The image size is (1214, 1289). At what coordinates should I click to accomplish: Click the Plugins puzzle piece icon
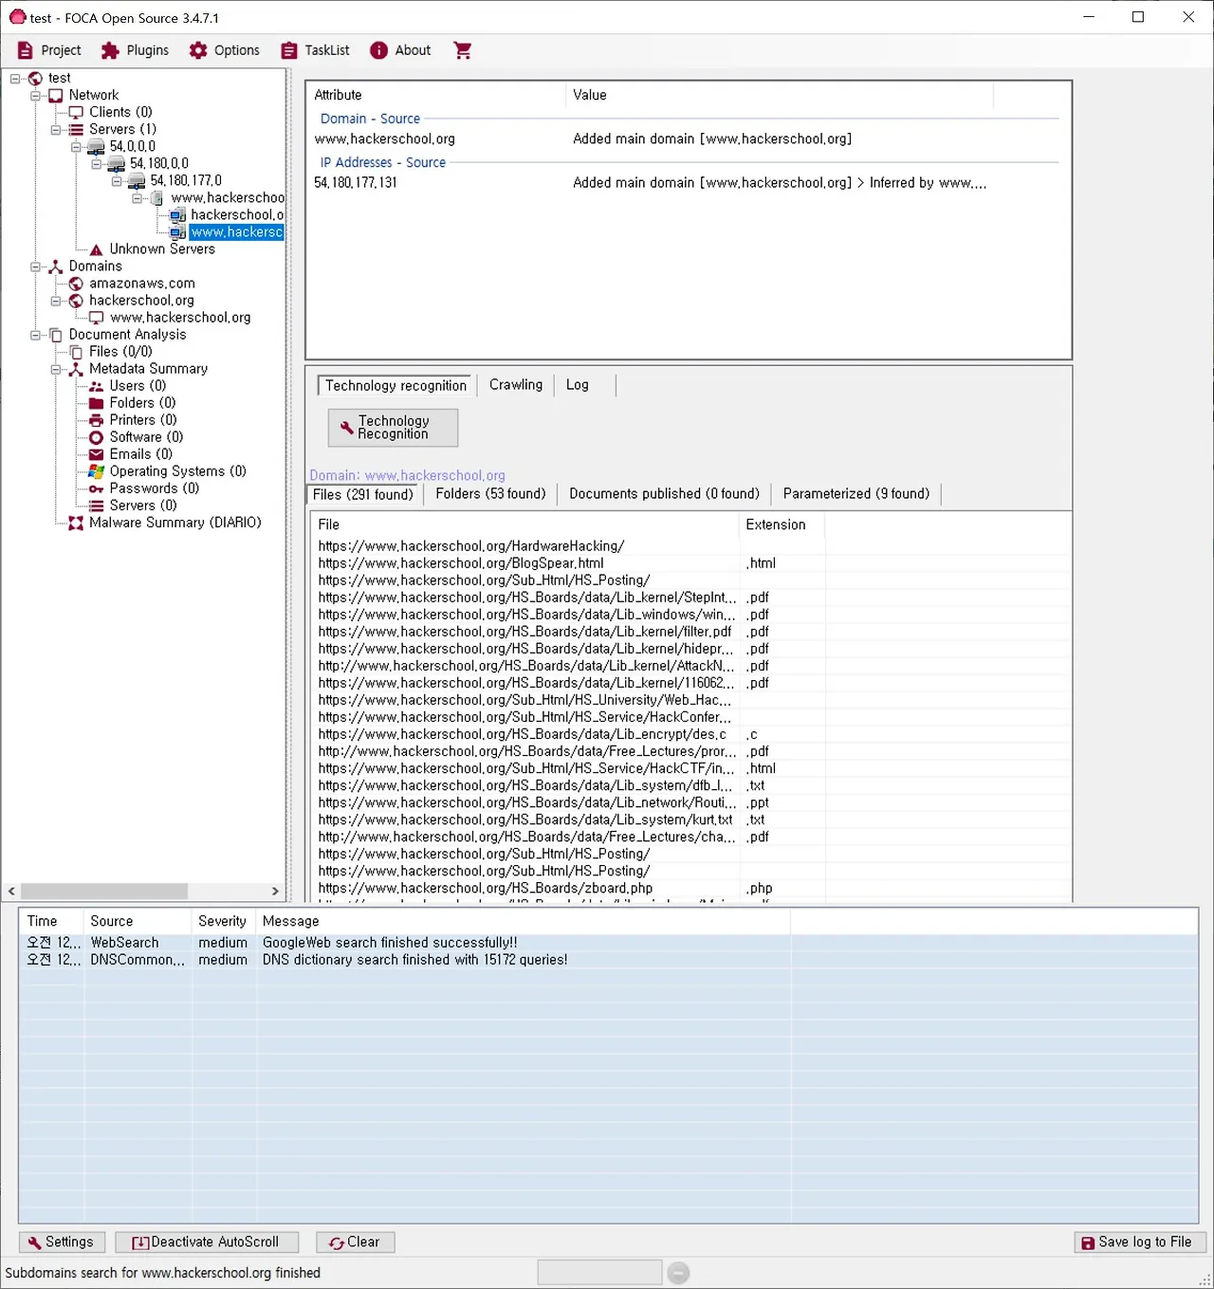(110, 50)
